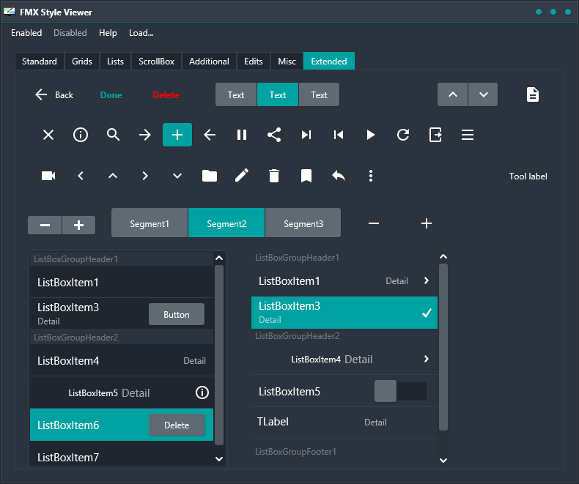Open the Help menu
The width and height of the screenshot is (579, 484).
[108, 33]
